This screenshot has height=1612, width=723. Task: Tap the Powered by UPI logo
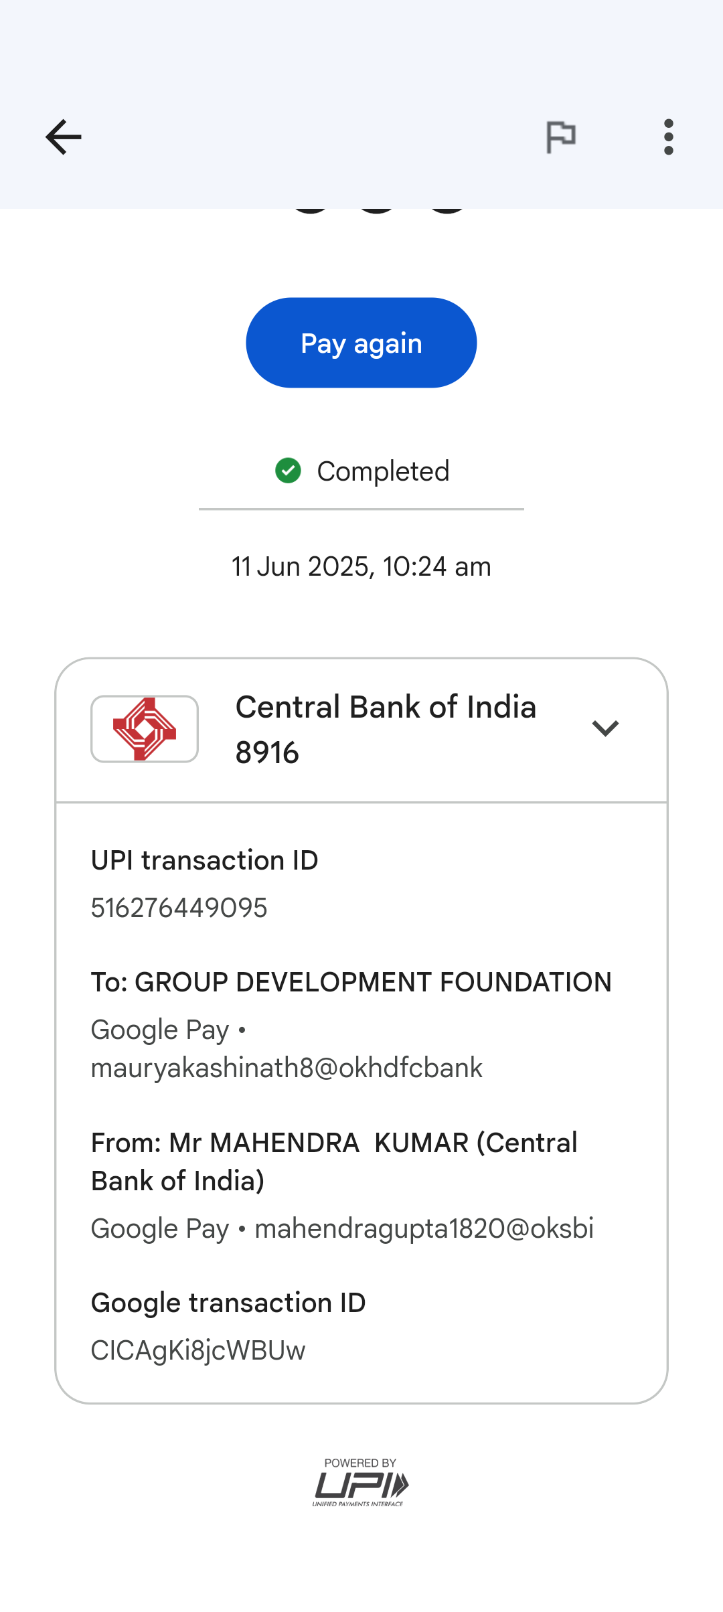(x=361, y=1482)
